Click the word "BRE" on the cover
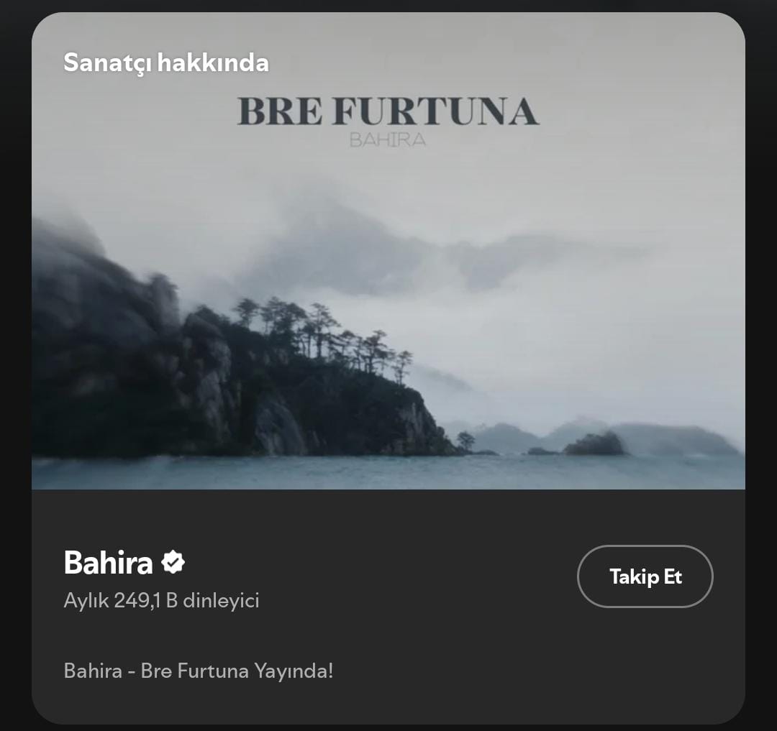 (x=280, y=111)
